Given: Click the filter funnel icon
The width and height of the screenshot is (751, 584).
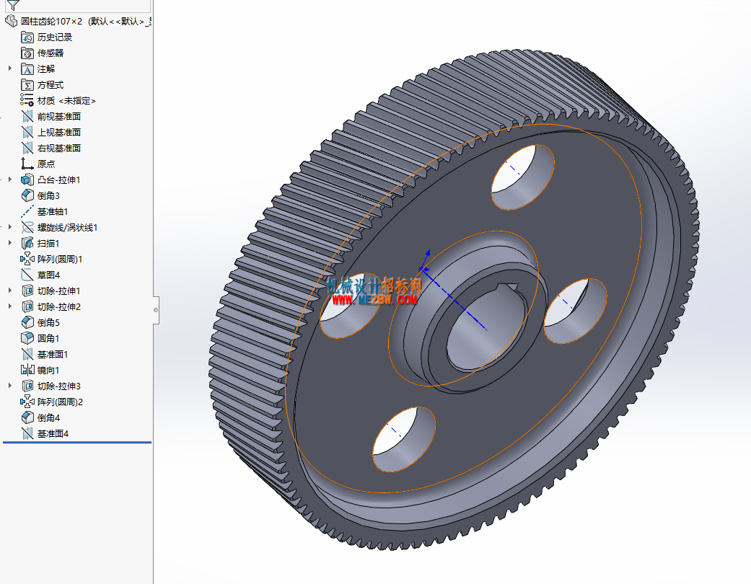Looking at the screenshot, I should (x=13, y=5).
